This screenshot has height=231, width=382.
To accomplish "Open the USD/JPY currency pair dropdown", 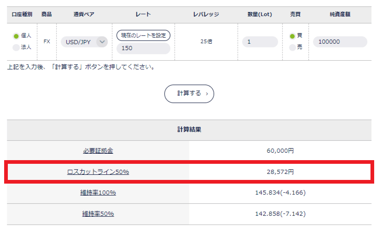I will (84, 42).
